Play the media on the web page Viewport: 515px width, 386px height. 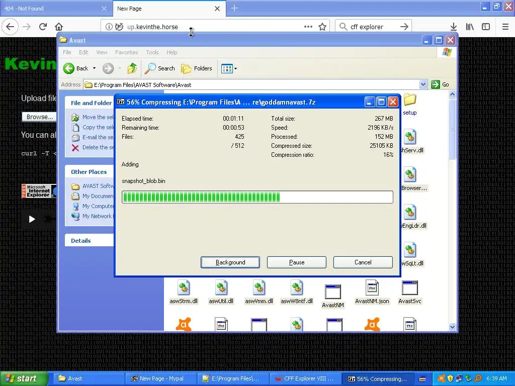coord(32,219)
